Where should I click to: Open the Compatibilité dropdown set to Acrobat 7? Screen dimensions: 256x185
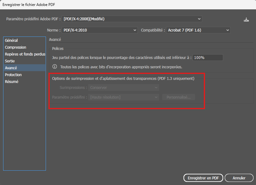pos(198,30)
